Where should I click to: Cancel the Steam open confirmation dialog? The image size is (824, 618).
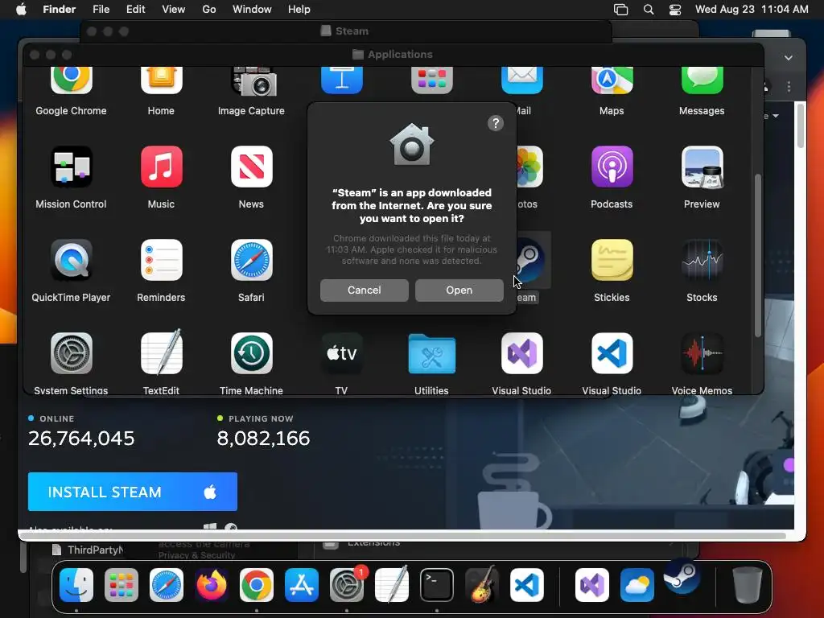click(x=365, y=290)
